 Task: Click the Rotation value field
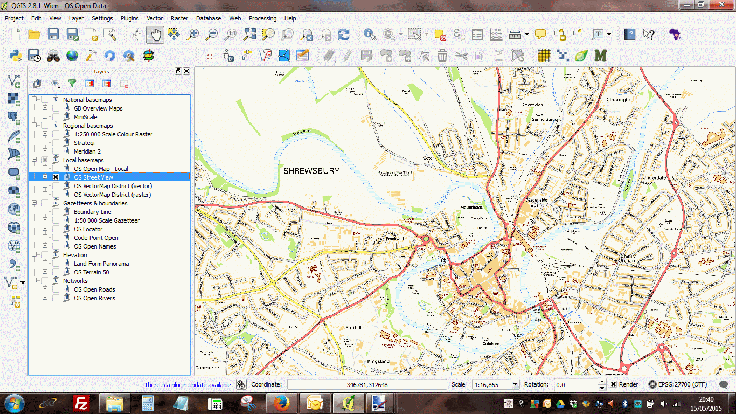click(576, 385)
